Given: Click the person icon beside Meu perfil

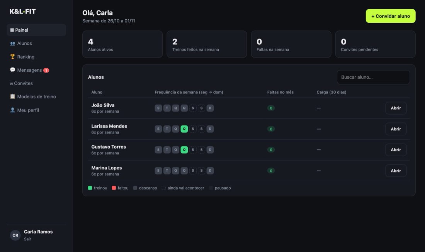Looking at the screenshot, I should 12,110.
